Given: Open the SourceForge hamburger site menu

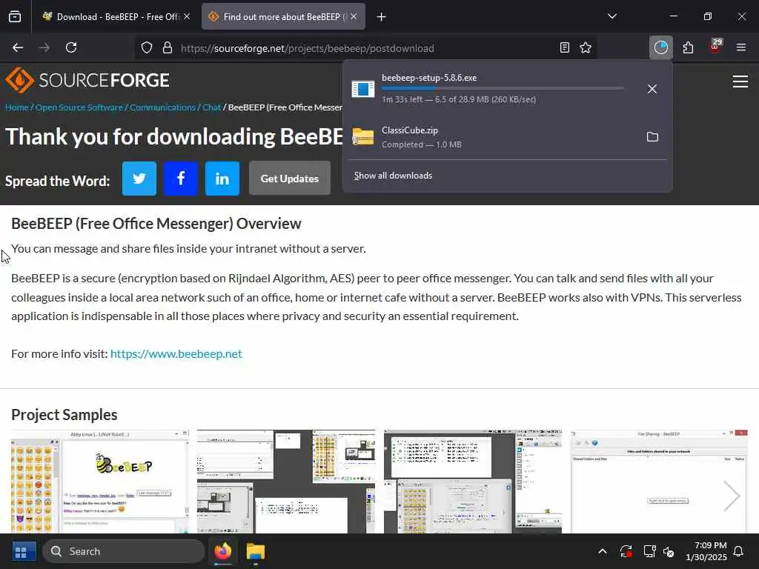Looking at the screenshot, I should (740, 81).
